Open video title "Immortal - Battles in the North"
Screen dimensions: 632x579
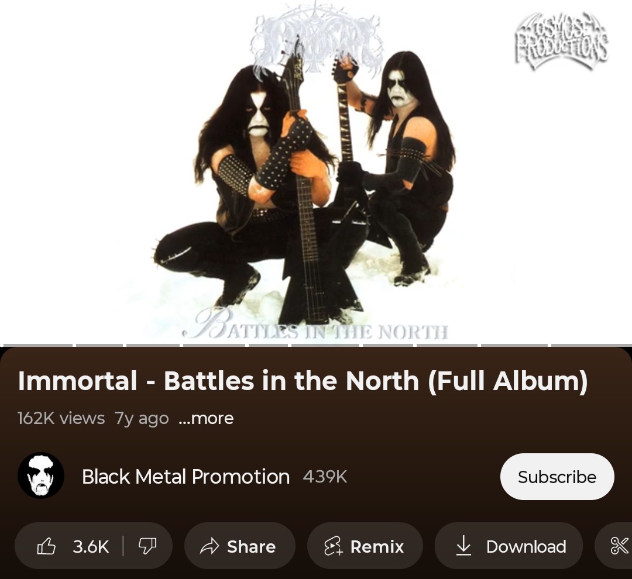click(x=303, y=381)
